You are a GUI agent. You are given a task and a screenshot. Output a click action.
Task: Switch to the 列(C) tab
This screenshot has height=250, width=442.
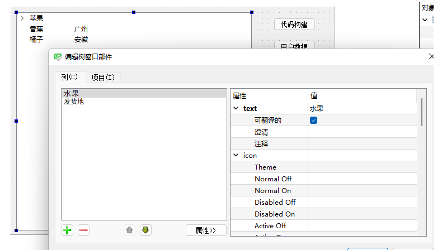pos(69,77)
